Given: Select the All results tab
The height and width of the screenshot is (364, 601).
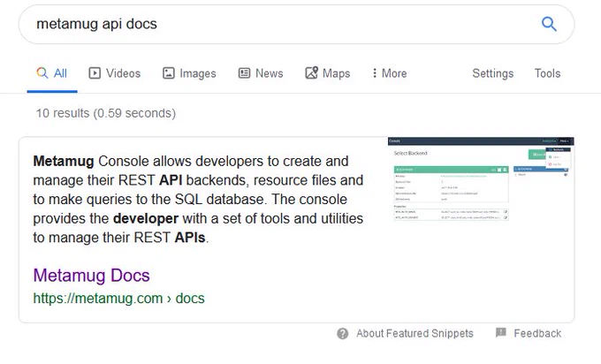Looking at the screenshot, I should pos(52,73).
